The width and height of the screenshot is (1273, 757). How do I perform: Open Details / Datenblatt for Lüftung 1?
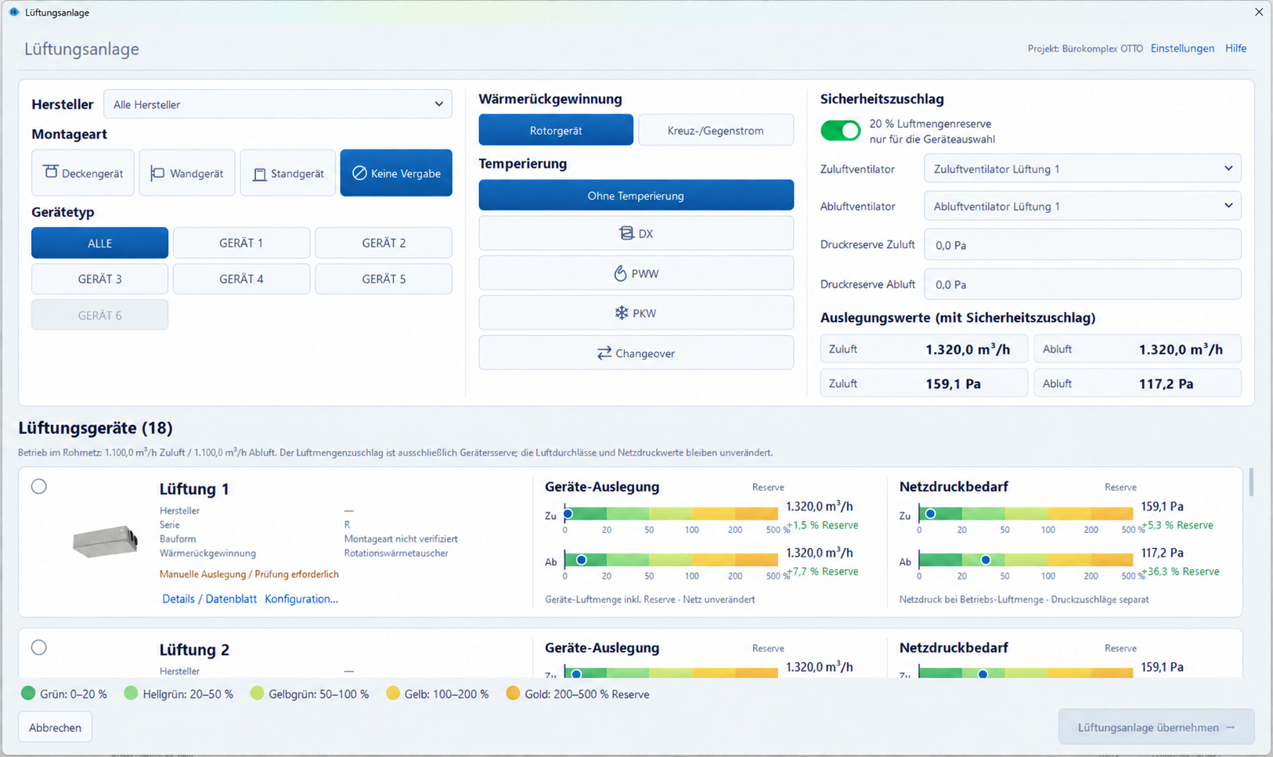[x=209, y=599]
